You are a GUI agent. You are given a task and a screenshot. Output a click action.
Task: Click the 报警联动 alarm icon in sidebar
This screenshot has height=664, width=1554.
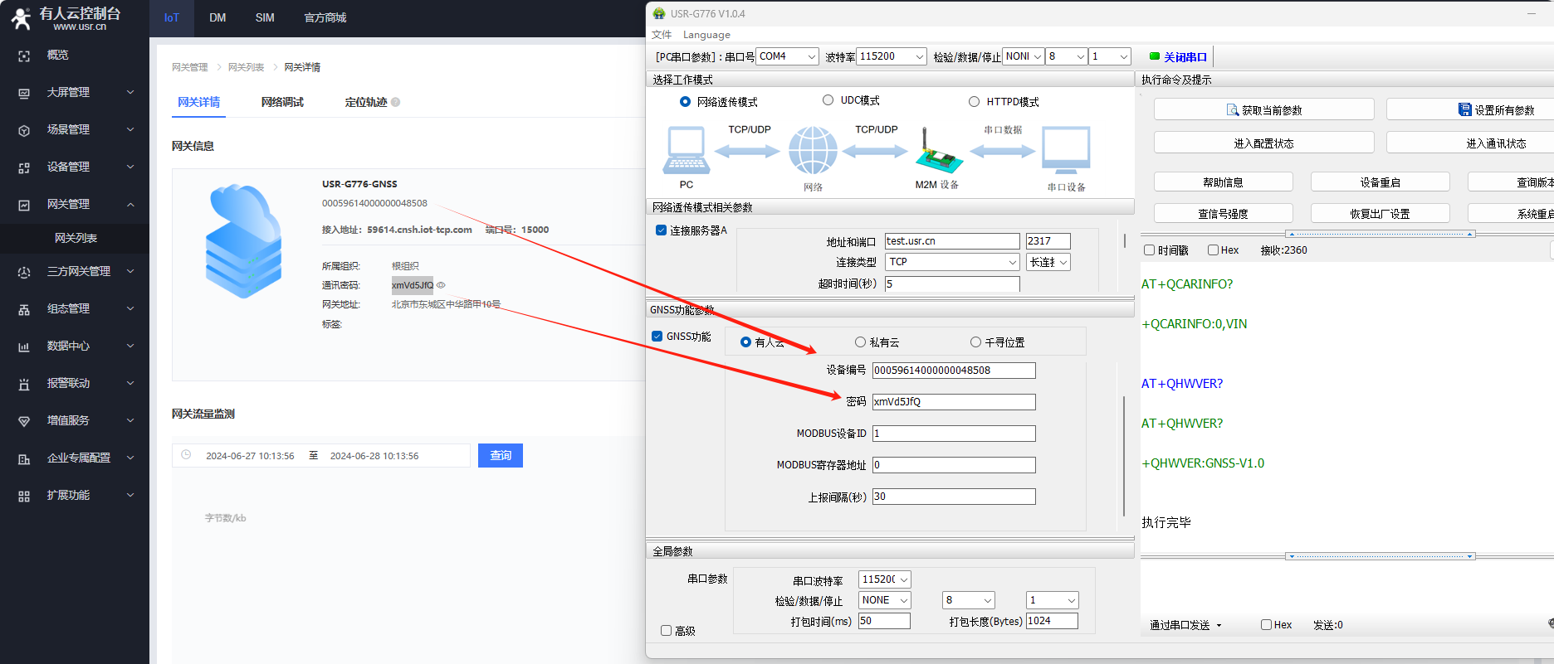(x=24, y=384)
